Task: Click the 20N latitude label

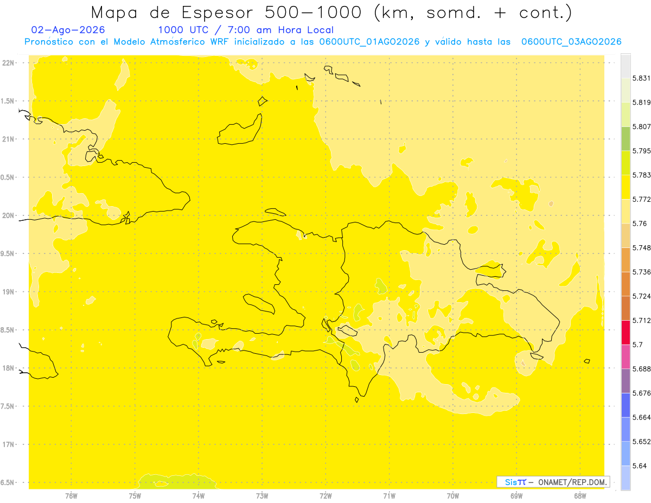Action: [8, 215]
